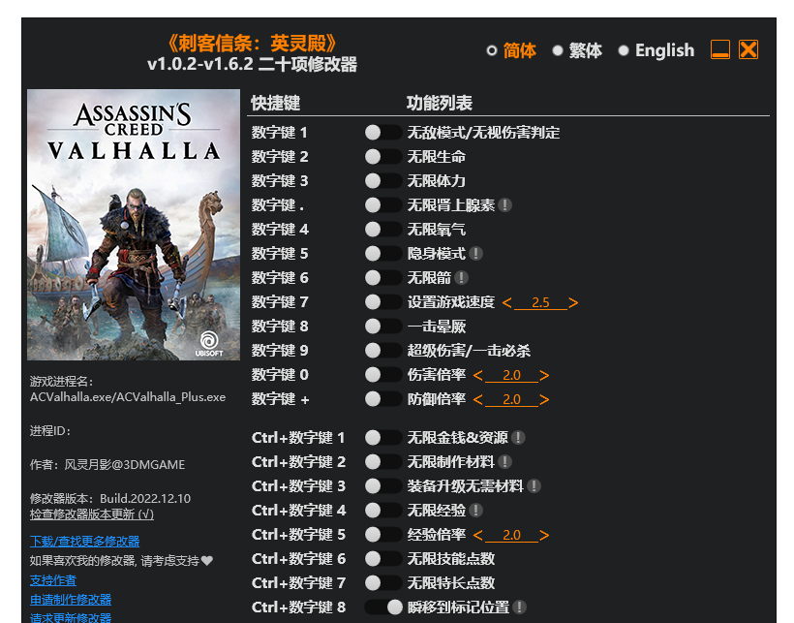Click the game speed value field 2.5
The image size is (794, 623).
(540, 303)
